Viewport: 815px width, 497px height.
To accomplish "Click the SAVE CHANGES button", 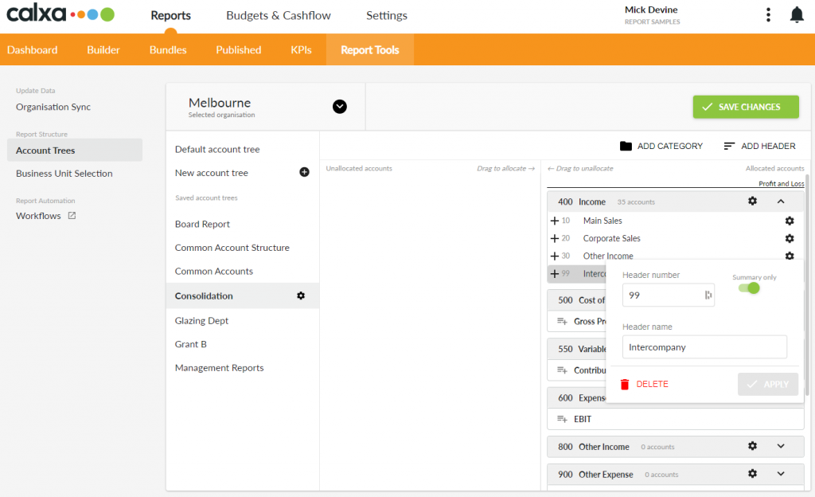I will click(746, 107).
